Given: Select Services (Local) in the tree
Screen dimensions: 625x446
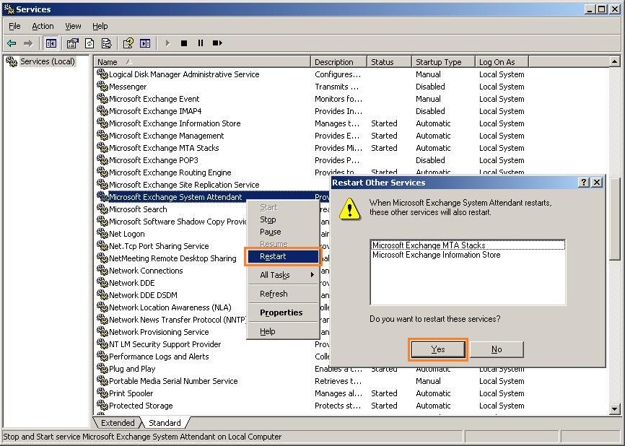Looking at the screenshot, I should 47,61.
